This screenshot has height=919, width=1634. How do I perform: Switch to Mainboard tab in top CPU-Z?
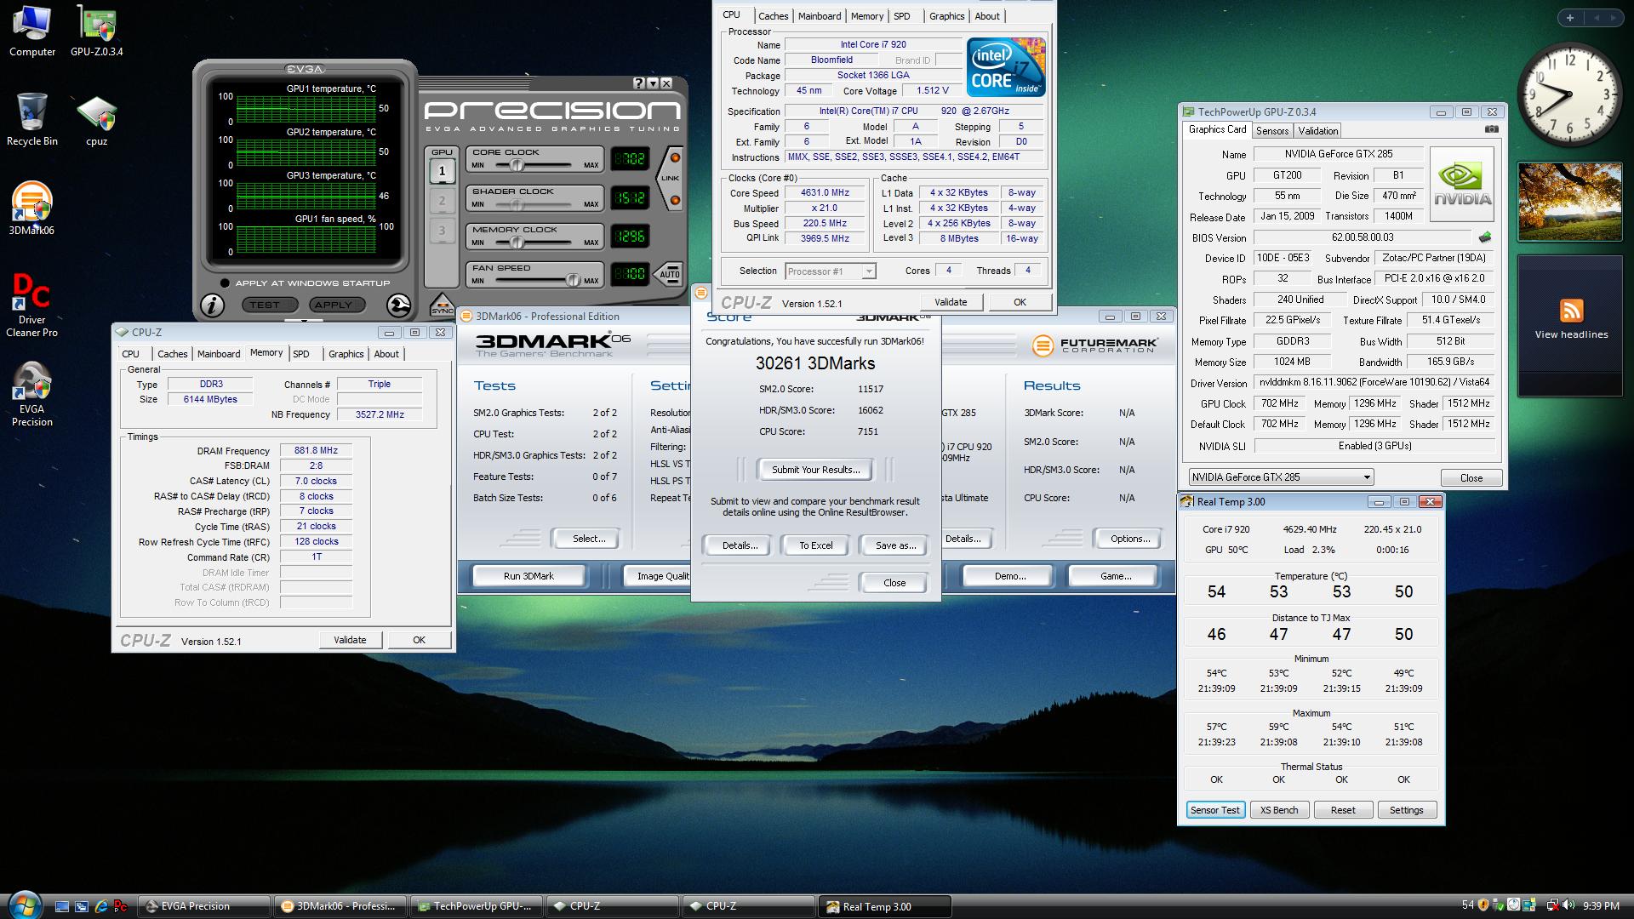coord(819,16)
